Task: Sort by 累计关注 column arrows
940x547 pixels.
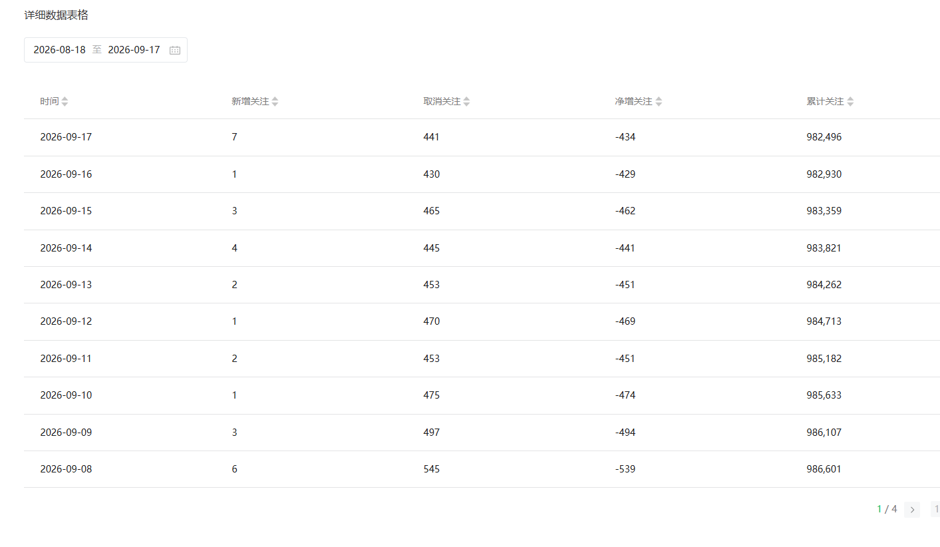Action: click(850, 102)
